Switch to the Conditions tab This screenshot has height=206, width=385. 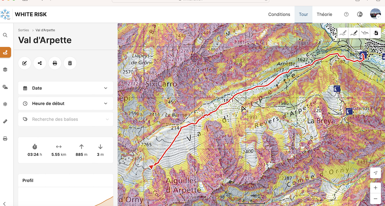click(x=279, y=14)
